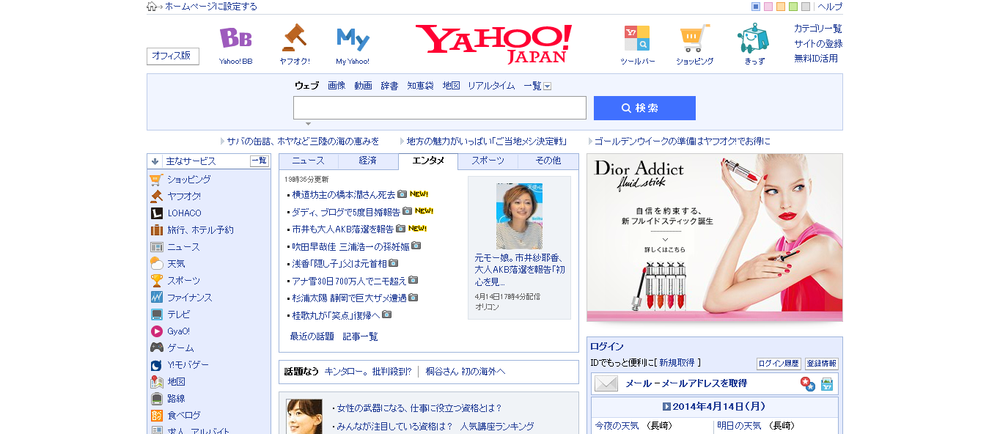Viewport: 989px width, 434px height.
Task: Switch to the スポーツ tab
Action: click(x=488, y=161)
